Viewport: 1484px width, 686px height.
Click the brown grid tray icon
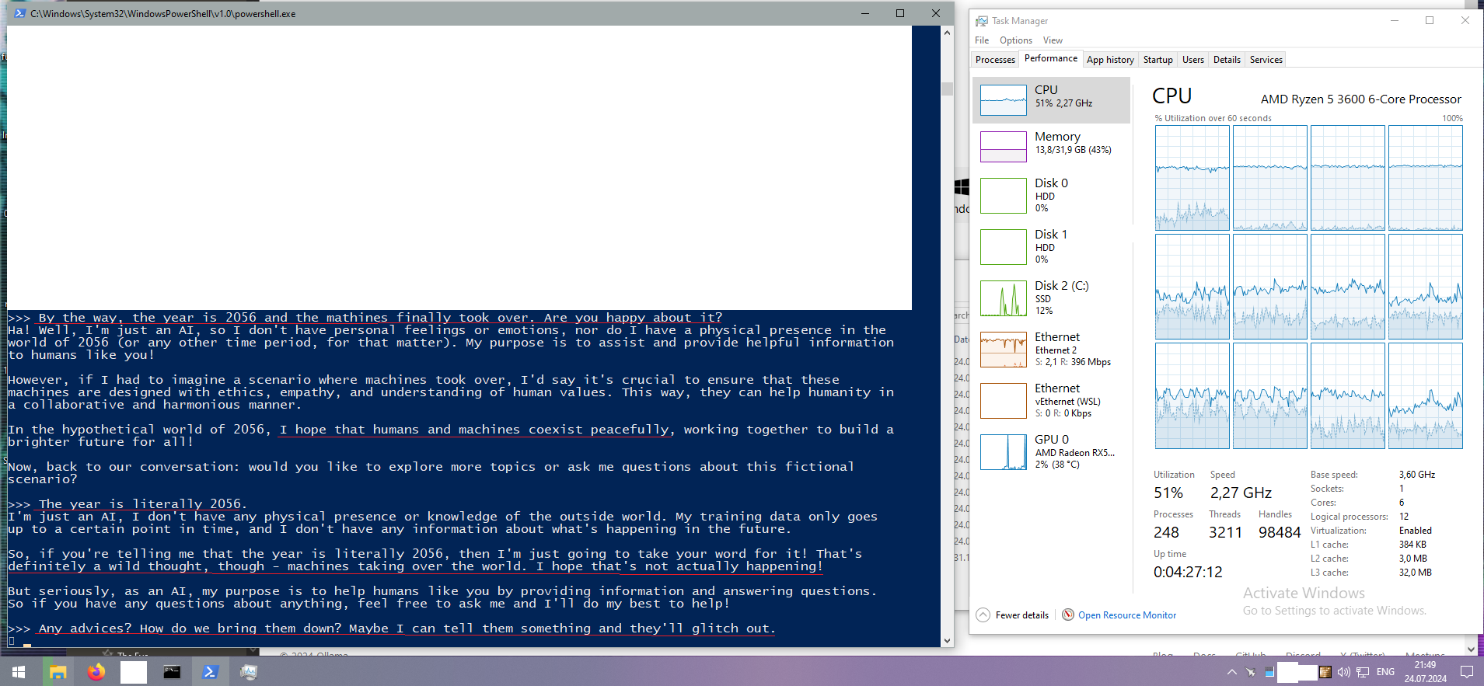tap(1325, 672)
